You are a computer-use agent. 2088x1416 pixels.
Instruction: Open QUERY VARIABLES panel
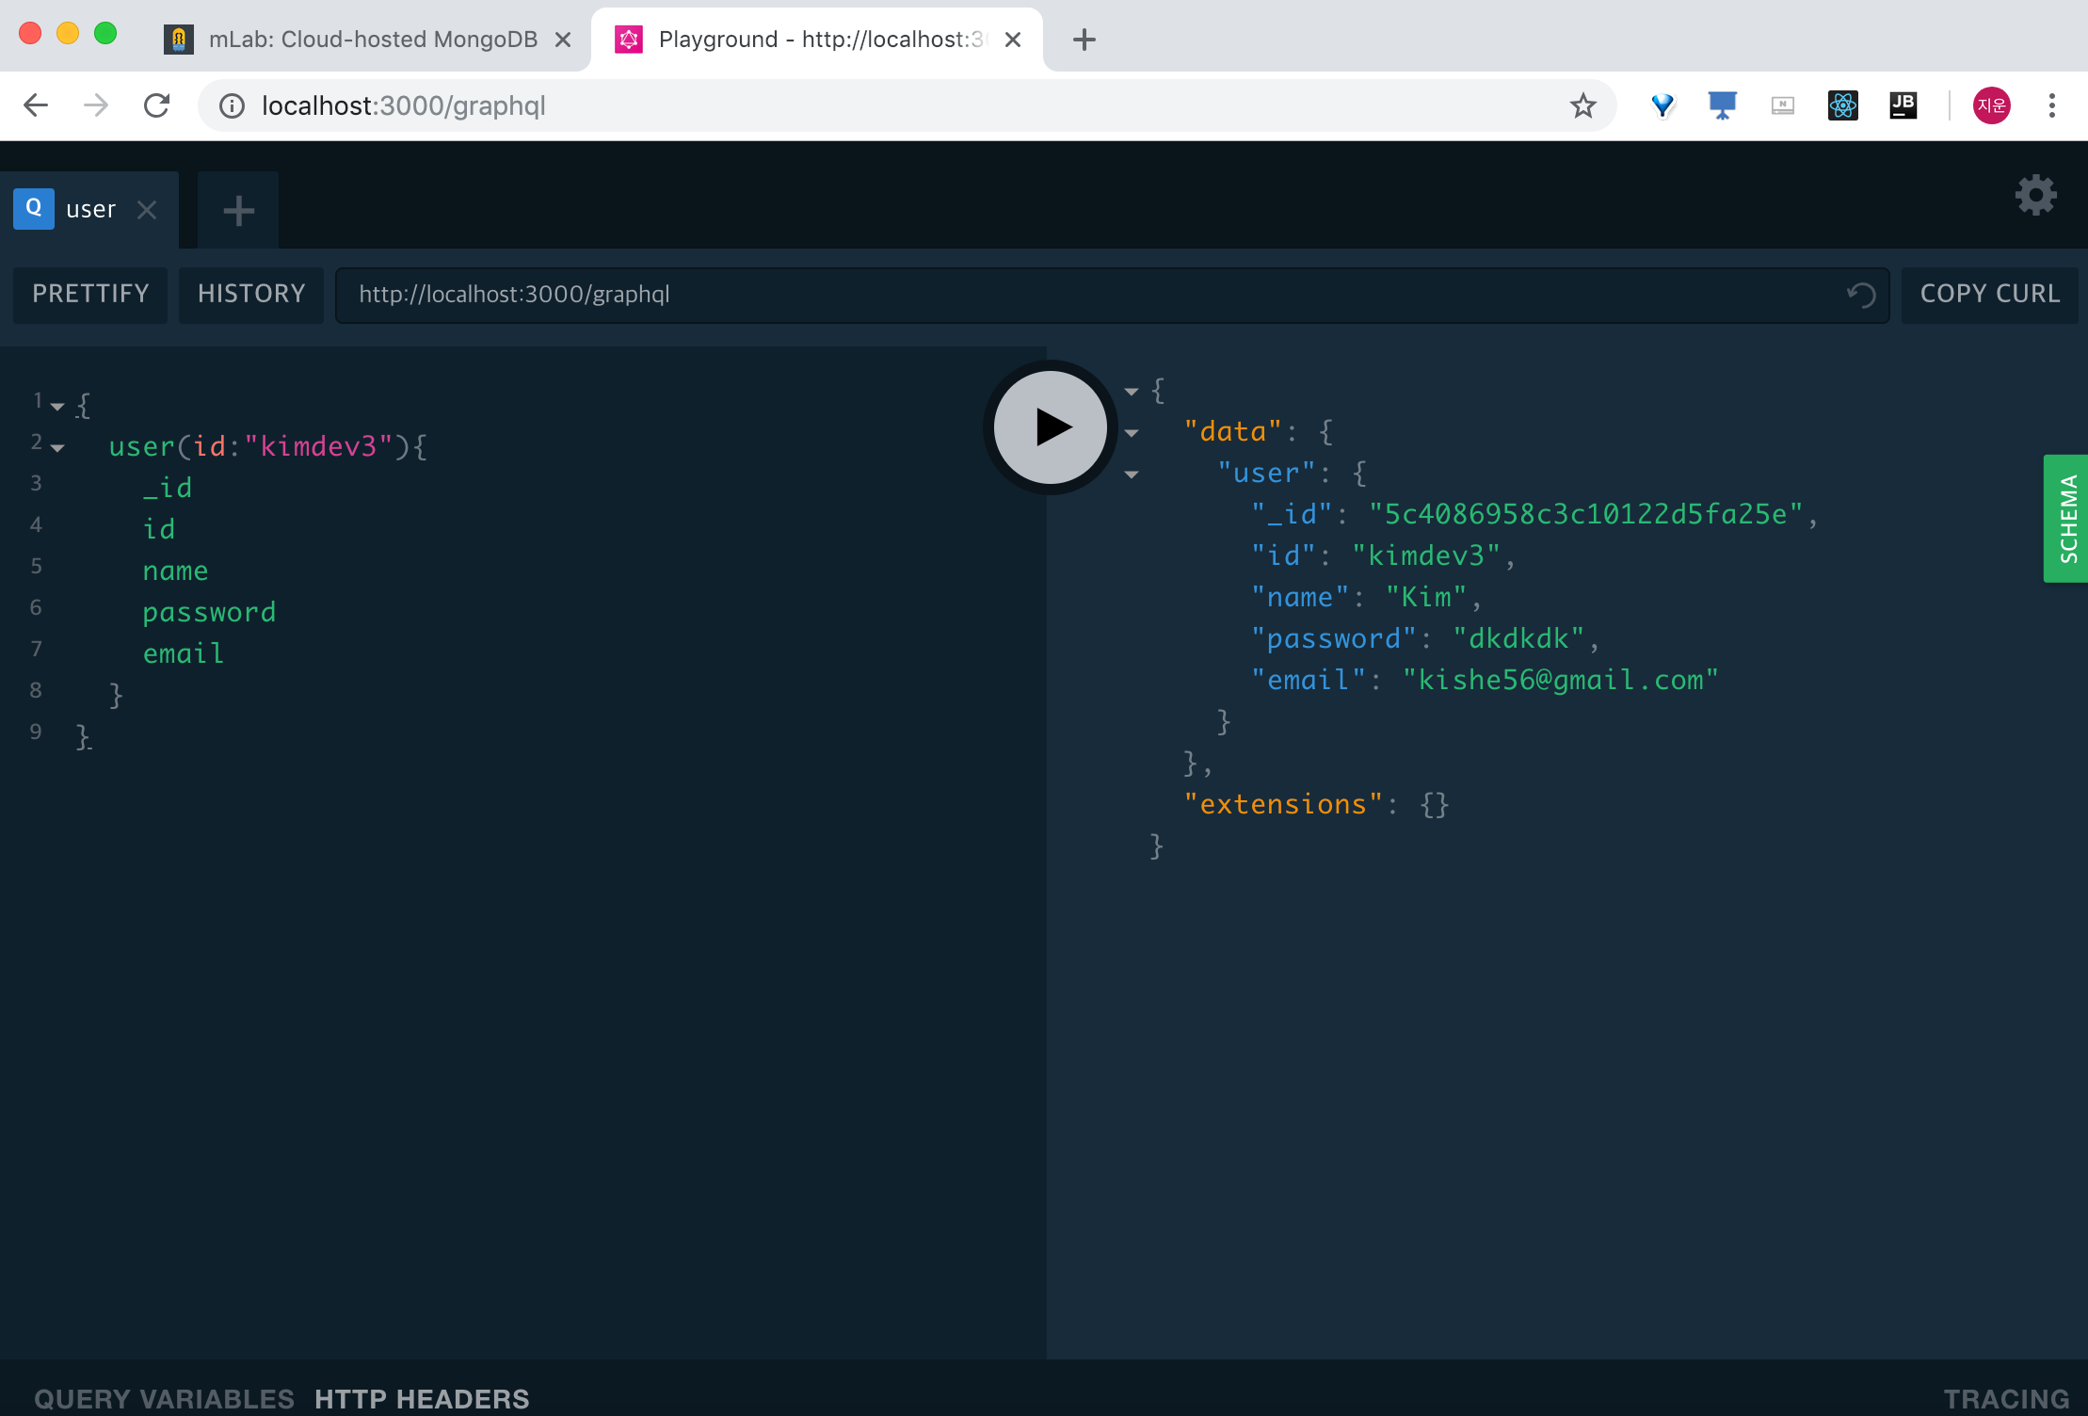[x=165, y=1399]
